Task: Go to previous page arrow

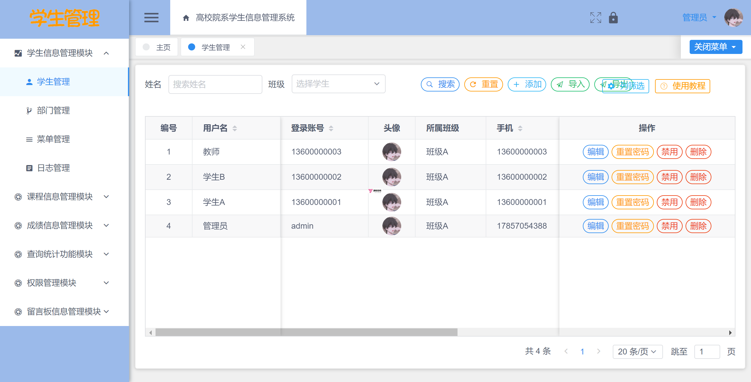Action: tap(566, 351)
